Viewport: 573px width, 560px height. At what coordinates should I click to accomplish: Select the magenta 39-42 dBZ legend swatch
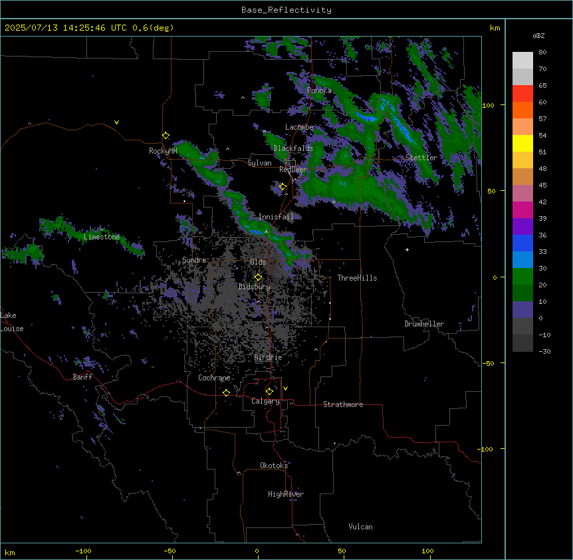pos(522,210)
